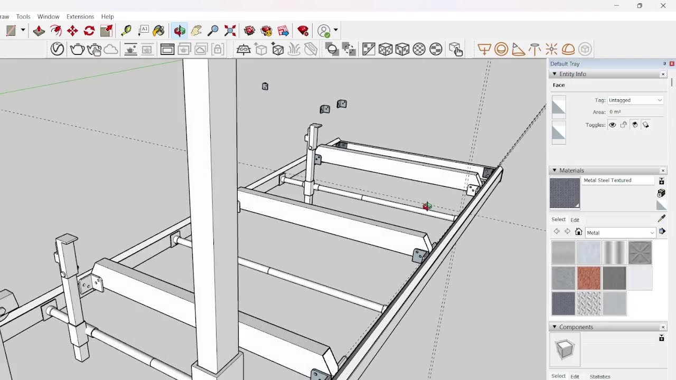Click materials browser back arrow

pos(556,232)
